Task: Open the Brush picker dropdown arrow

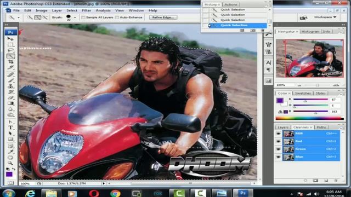Action: (75, 18)
